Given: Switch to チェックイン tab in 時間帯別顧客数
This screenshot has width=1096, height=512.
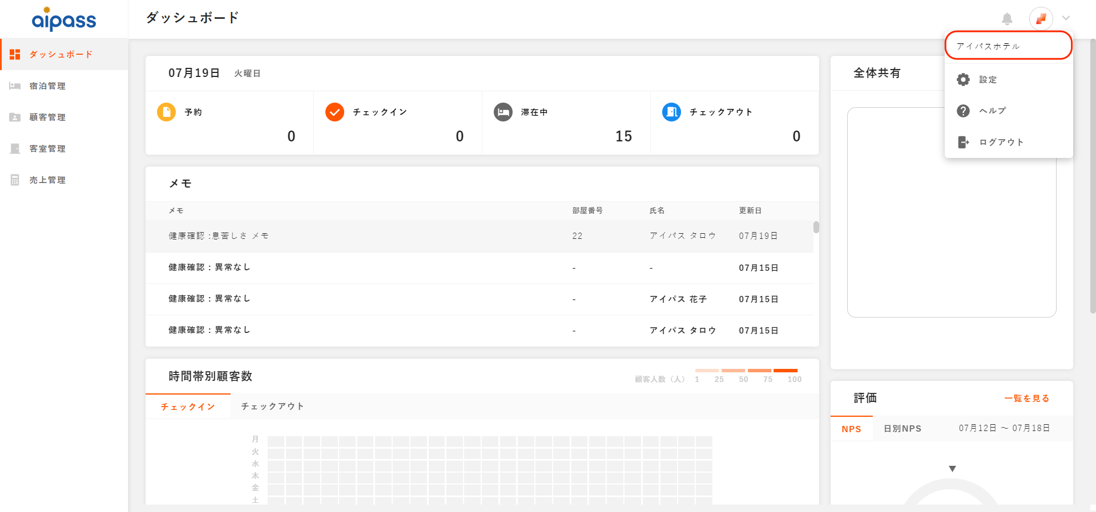Looking at the screenshot, I should click(x=188, y=407).
